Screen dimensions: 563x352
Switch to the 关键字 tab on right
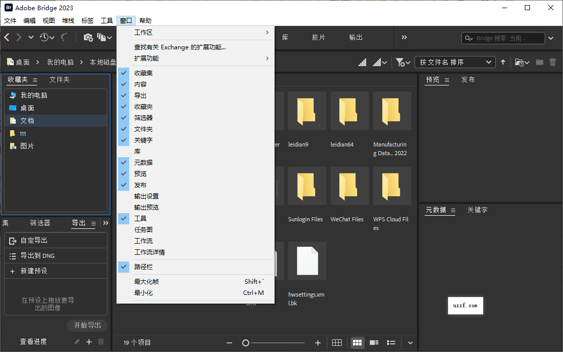[478, 210]
